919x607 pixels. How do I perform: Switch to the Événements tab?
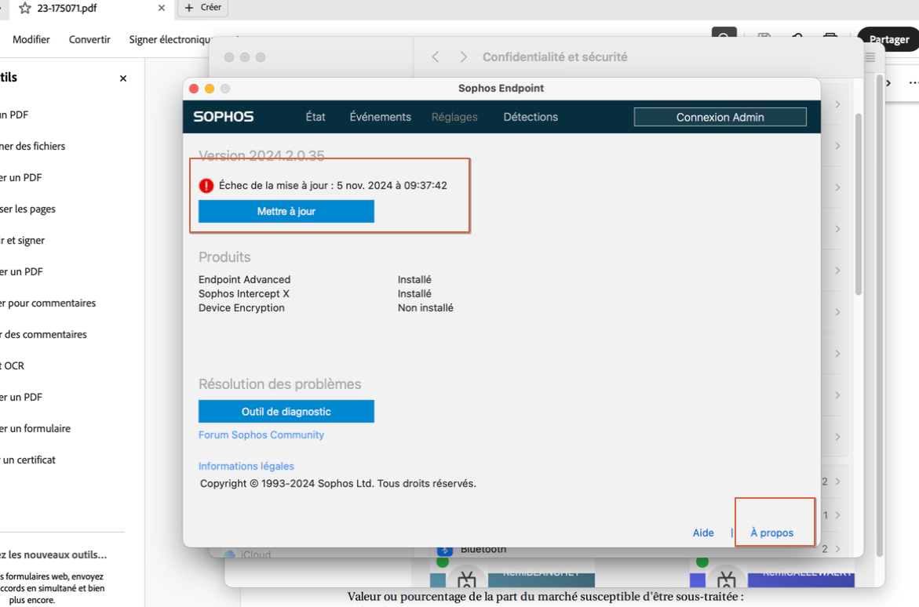click(x=381, y=117)
